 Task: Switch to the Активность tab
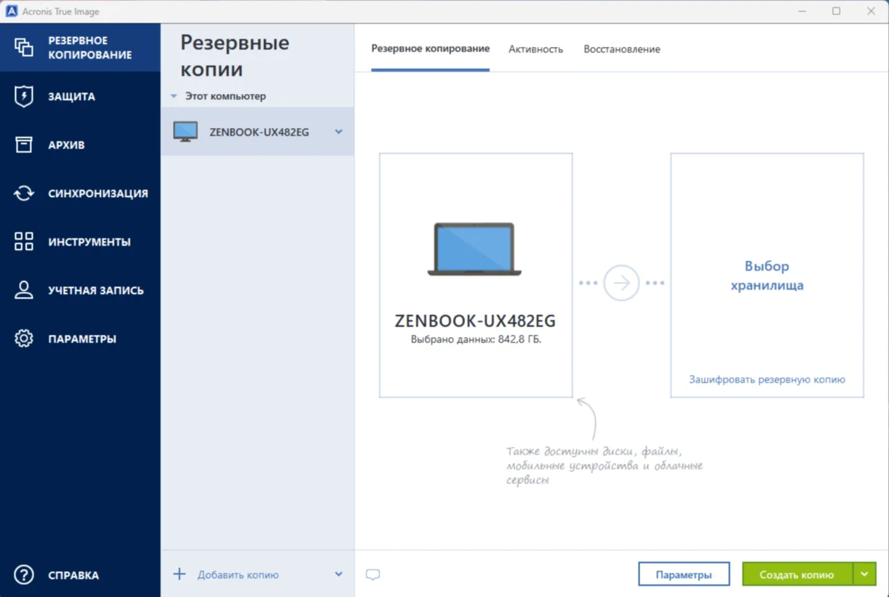[536, 49]
